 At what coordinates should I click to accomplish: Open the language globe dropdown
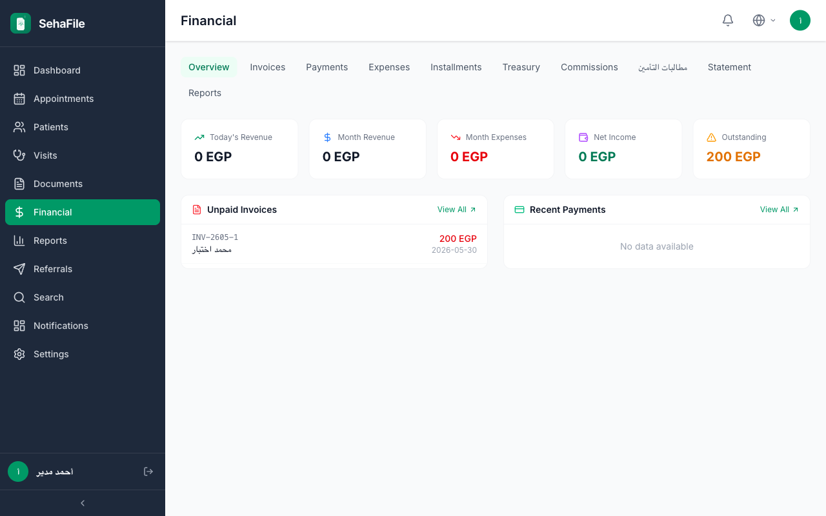(x=764, y=21)
